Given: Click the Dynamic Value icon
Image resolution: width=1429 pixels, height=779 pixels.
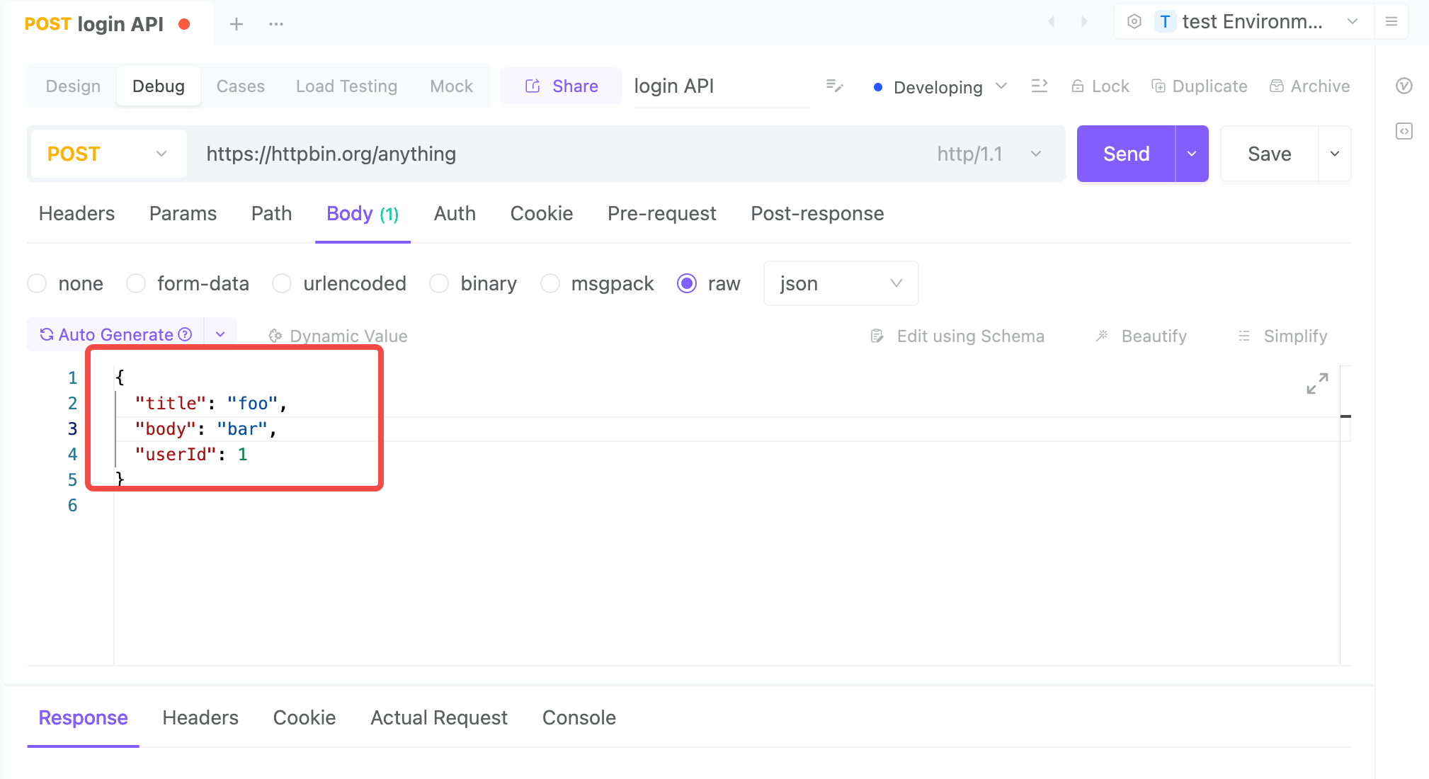Looking at the screenshot, I should point(275,336).
